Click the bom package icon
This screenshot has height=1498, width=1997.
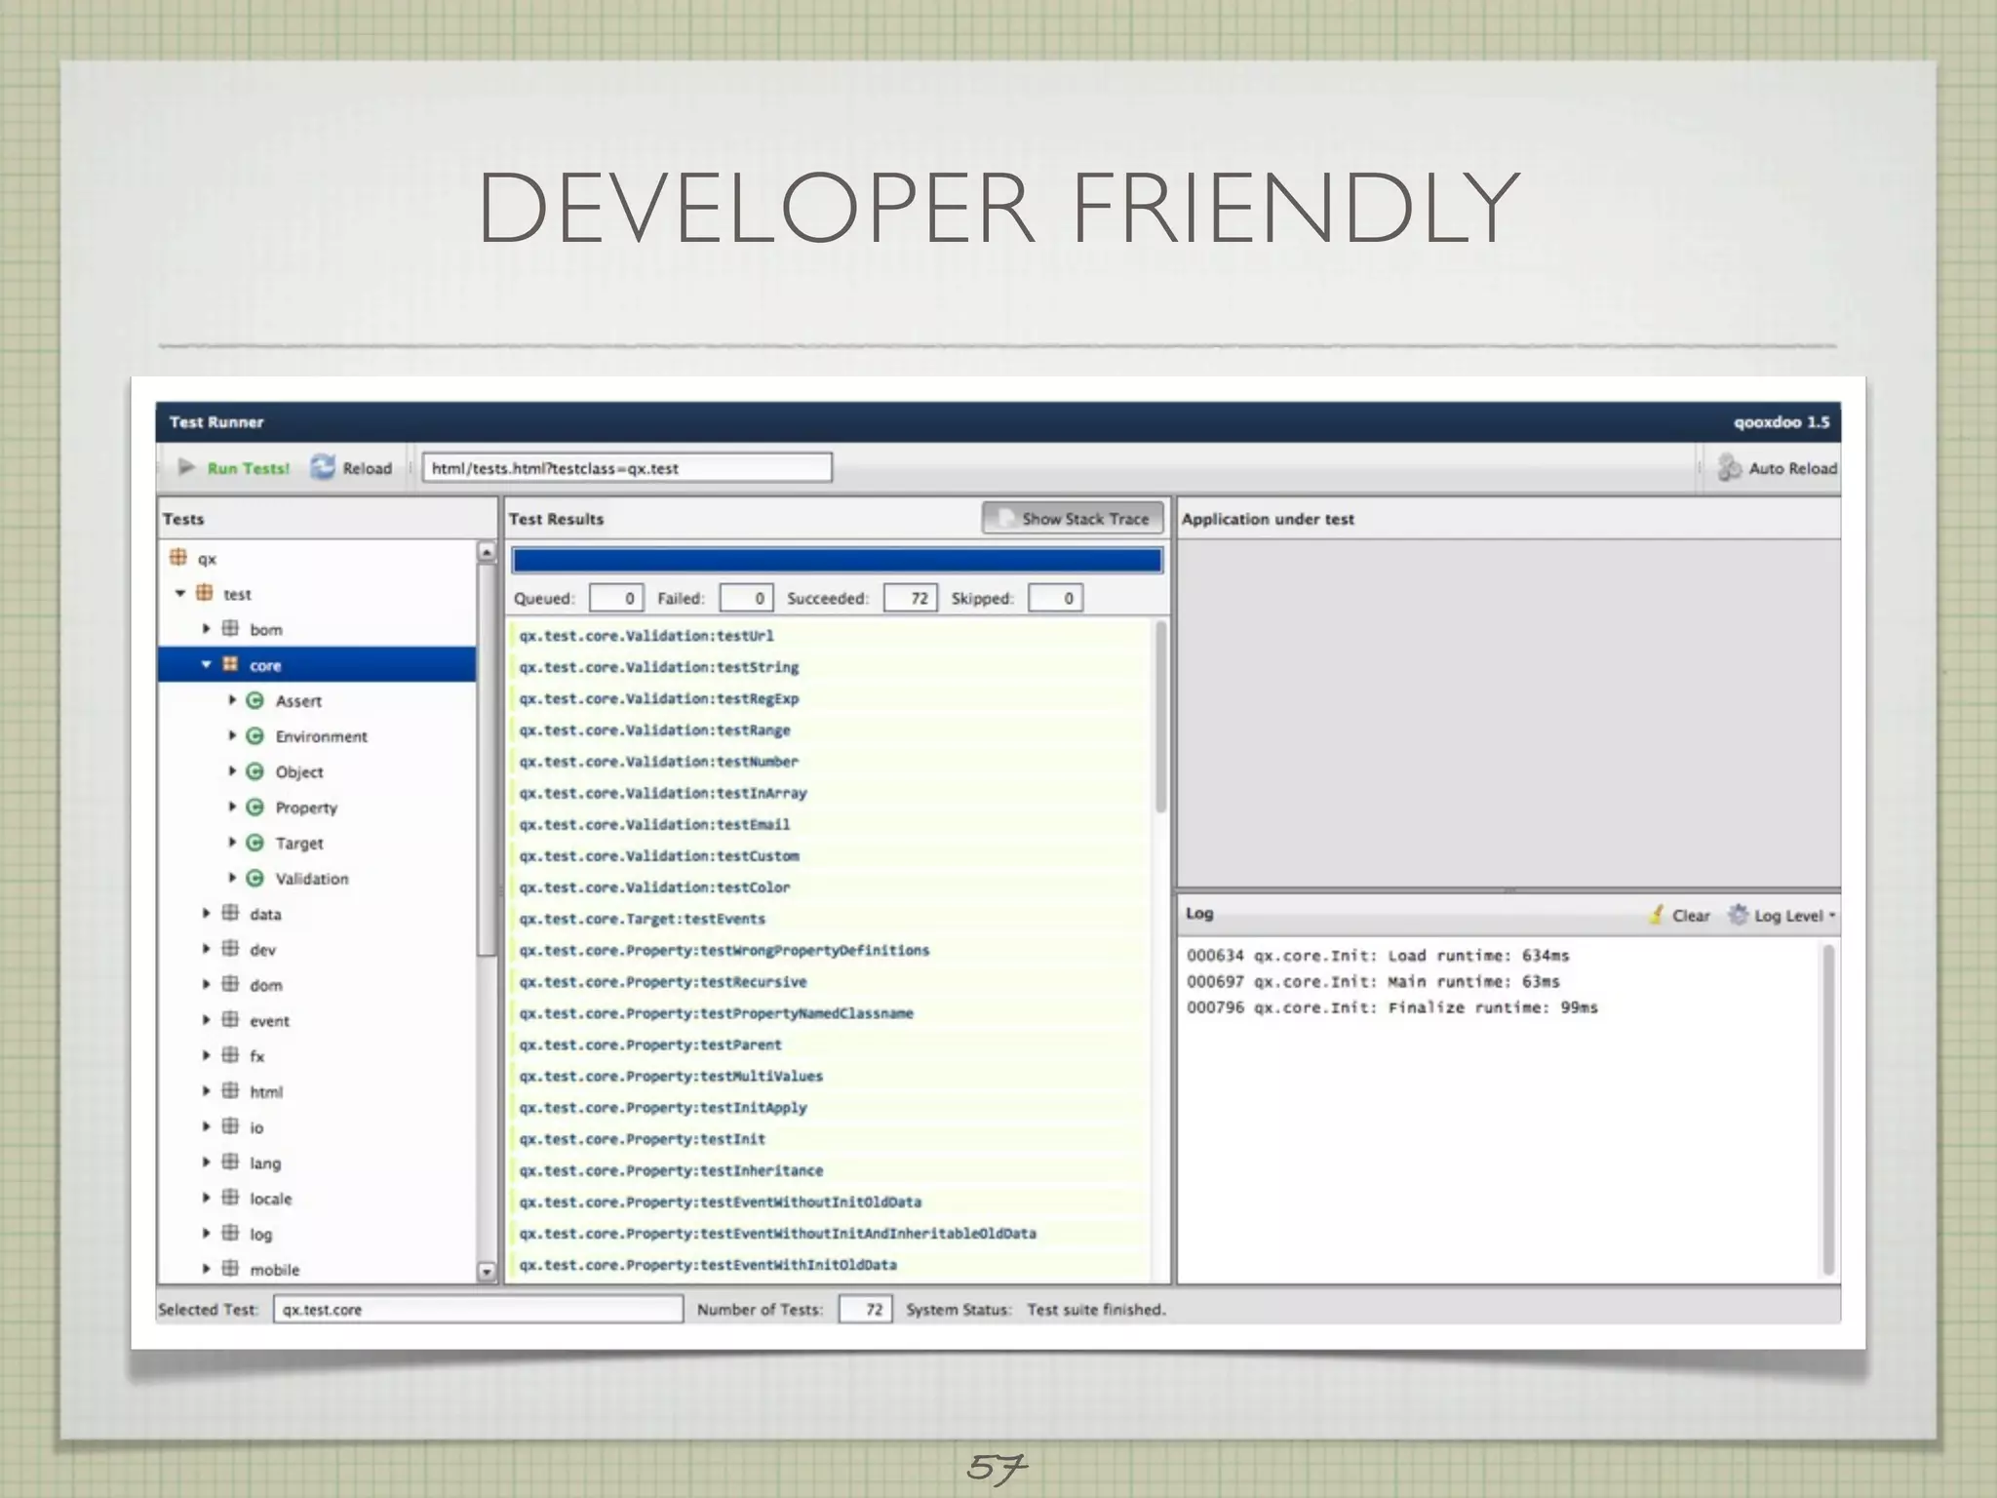(x=230, y=629)
